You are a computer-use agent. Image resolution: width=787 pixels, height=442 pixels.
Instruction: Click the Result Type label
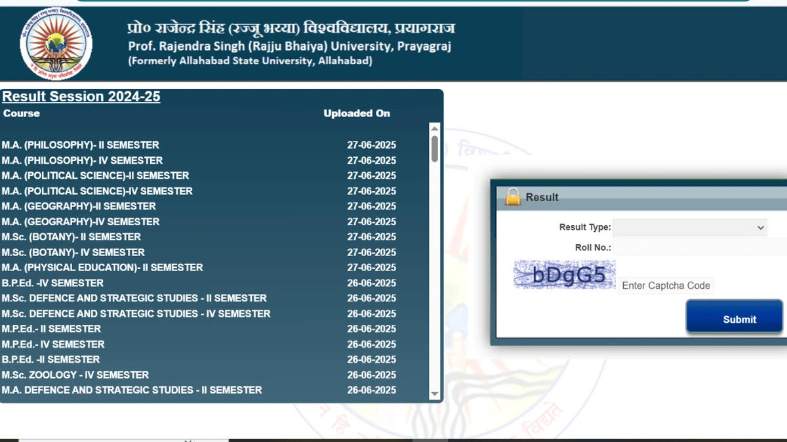pyautogui.click(x=585, y=227)
